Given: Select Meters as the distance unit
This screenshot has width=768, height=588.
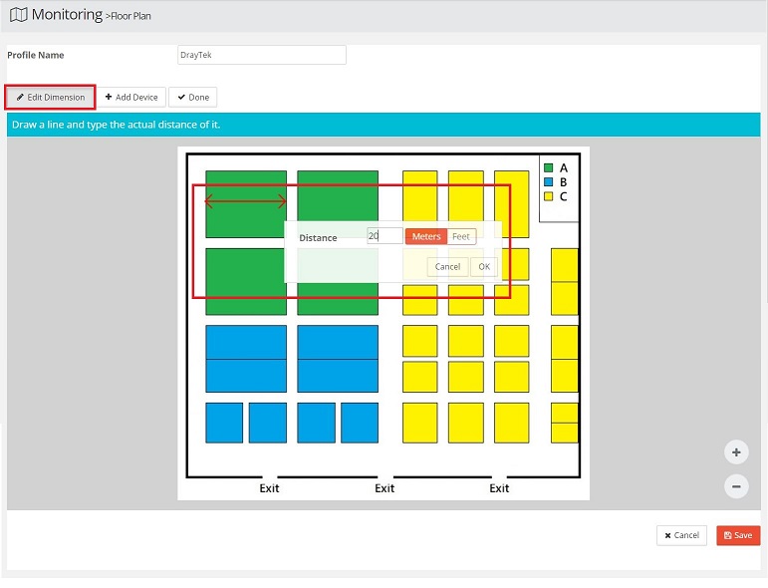Looking at the screenshot, I should pyautogui.click(x=426, y=236).
